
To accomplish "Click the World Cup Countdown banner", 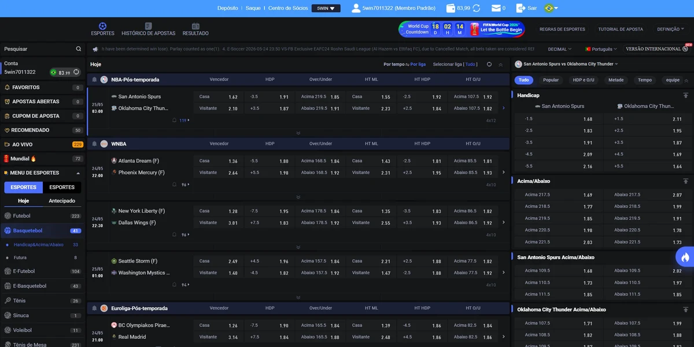I will point(462,29).
